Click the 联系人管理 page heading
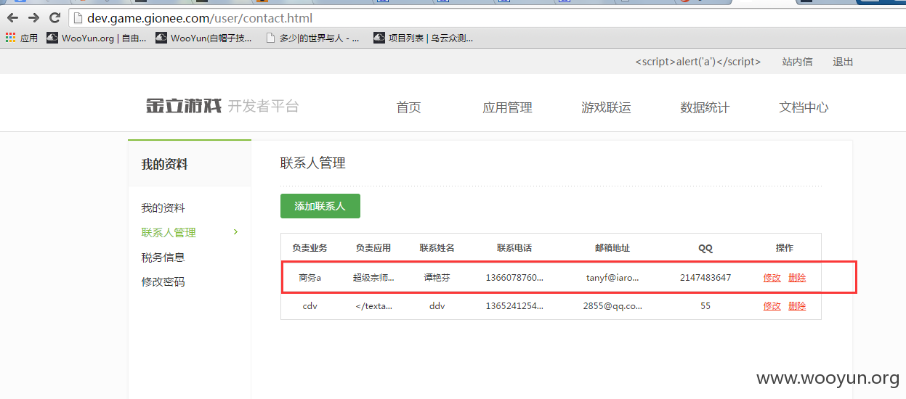 pos(312,163)
